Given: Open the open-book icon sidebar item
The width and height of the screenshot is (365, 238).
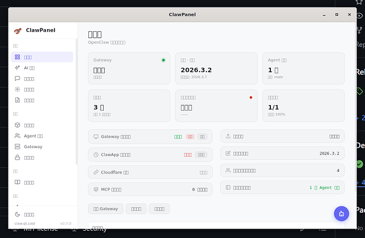Looking at the screenshot, I should [42, 182].
